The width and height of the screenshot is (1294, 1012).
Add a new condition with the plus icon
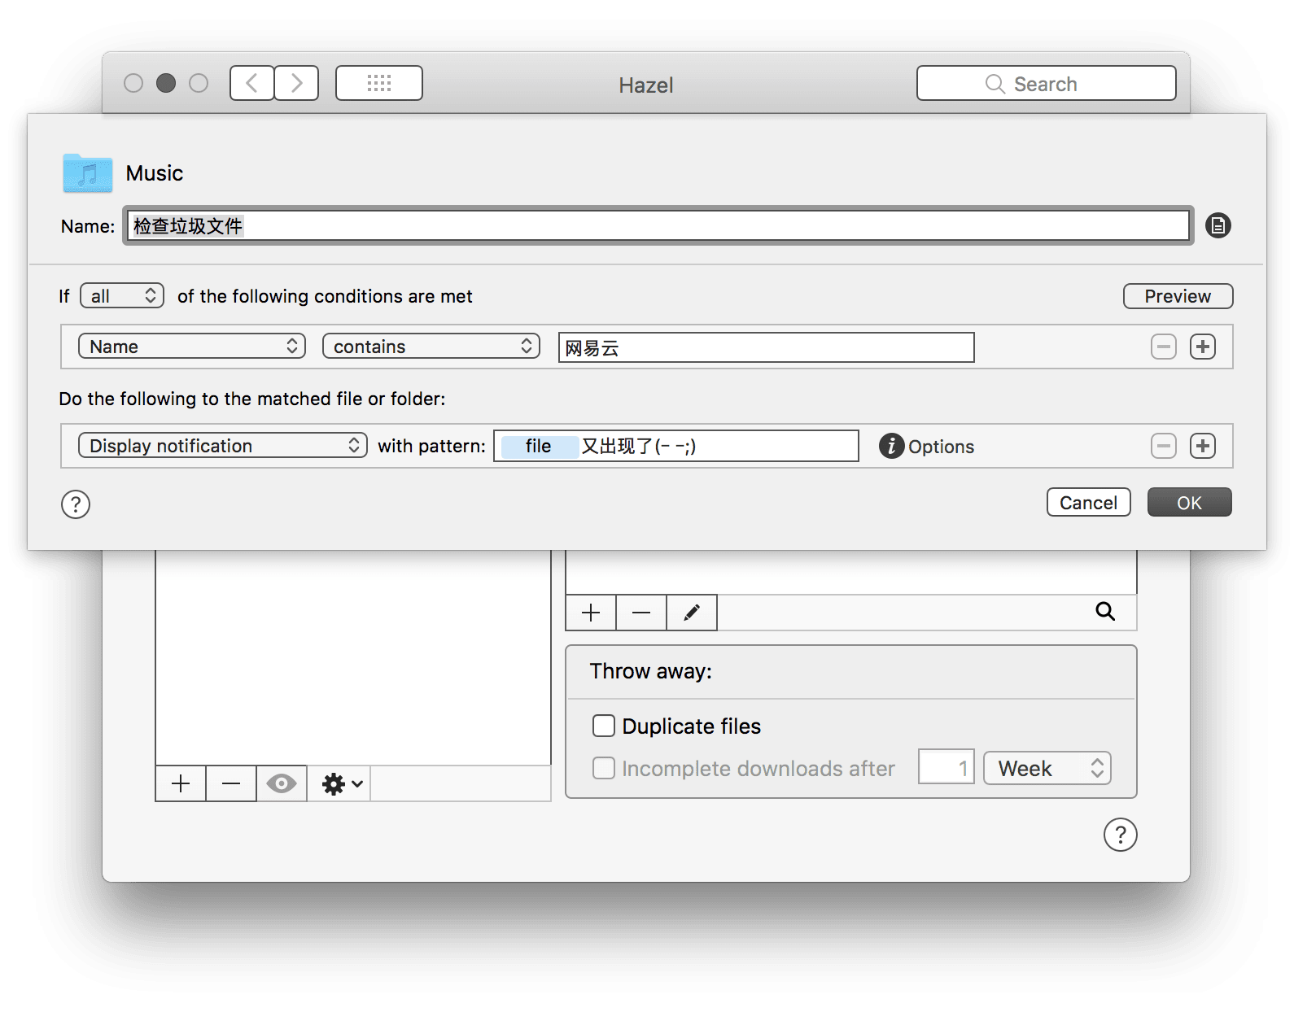click(x=1202, y=347)
